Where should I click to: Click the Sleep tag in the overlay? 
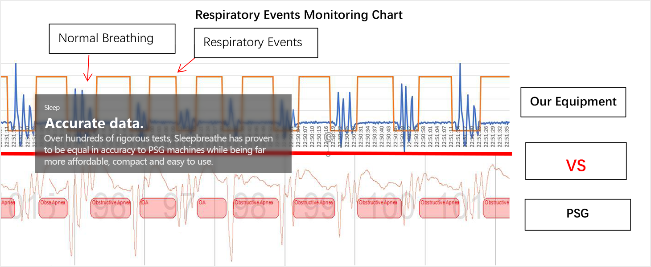click(x=52, y=108)
